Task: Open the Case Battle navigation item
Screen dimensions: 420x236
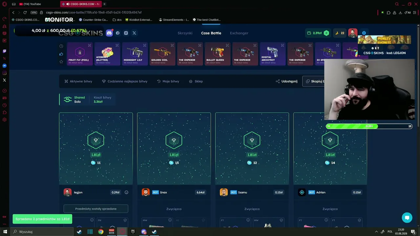Action: [211, 33]
